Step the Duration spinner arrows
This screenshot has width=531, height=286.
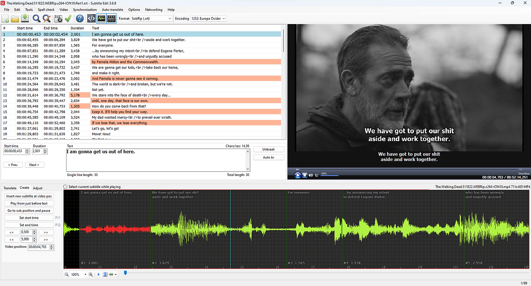pos(46,151)
